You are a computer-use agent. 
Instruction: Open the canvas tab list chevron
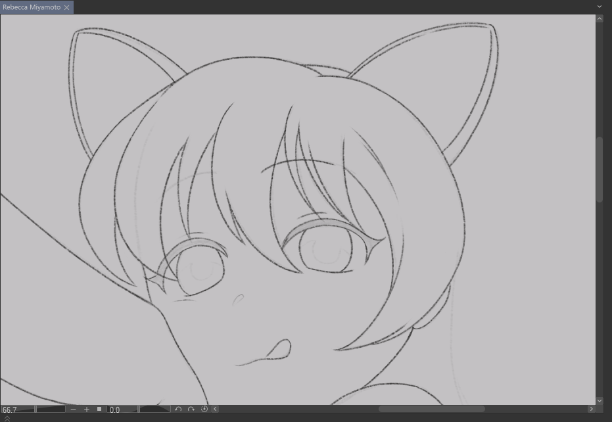click(x=600, y=7)
